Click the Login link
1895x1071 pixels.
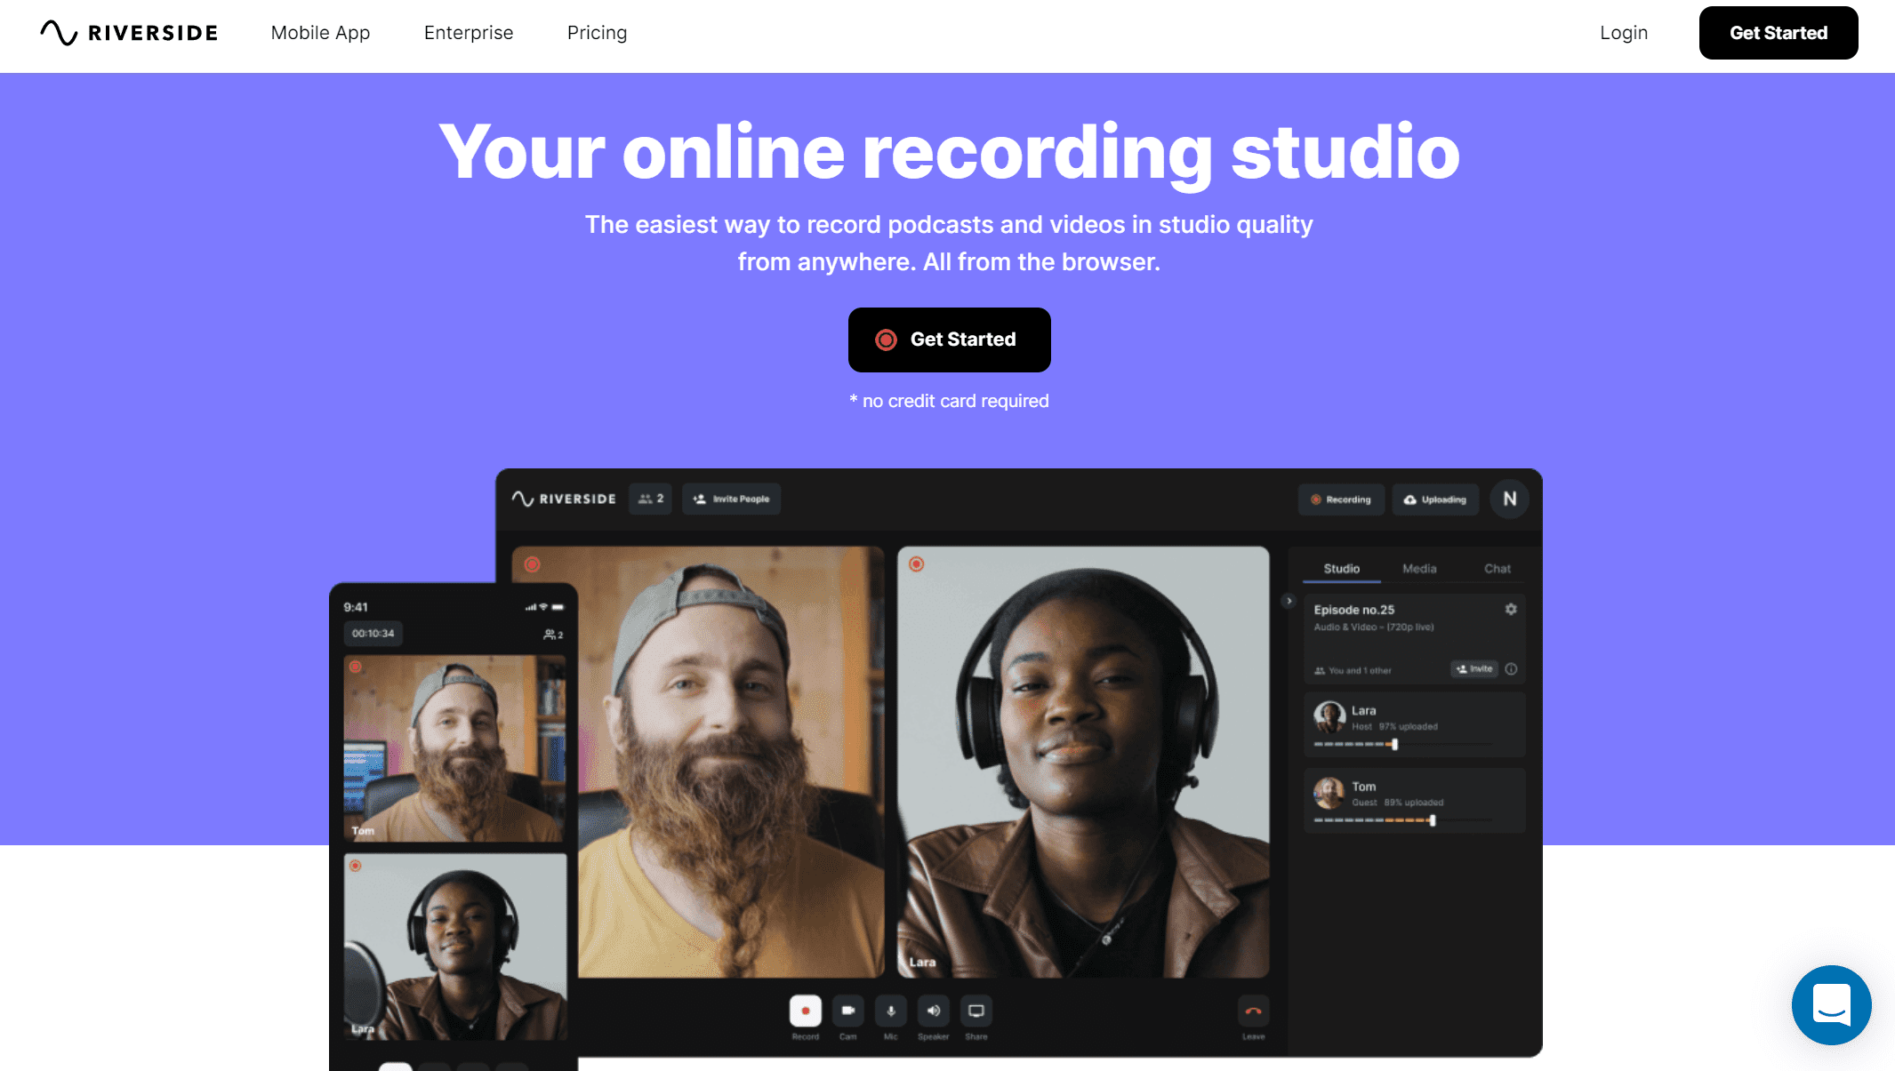pyautogui.click(x=1623, y=33)
